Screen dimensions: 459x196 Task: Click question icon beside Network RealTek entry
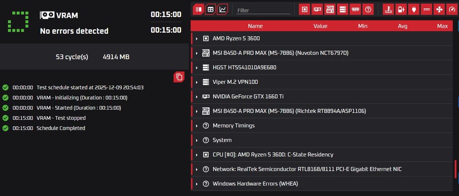click(x=206, y=169)
